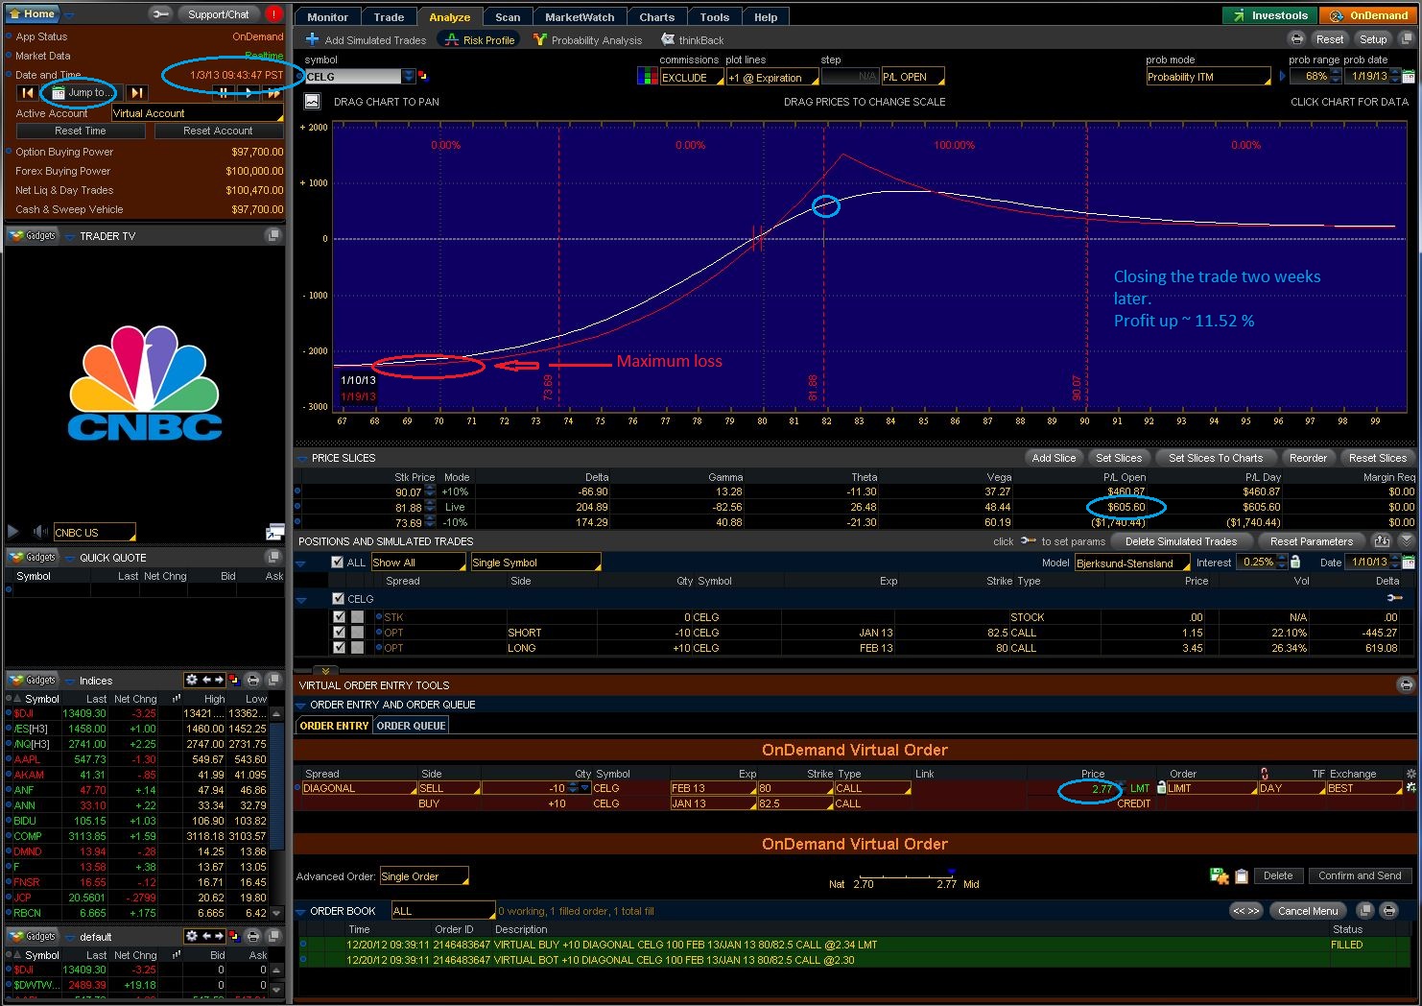Click the wrench icon in the CELG group row
Image resolution: width=1422 pixels, height=1006 pixels.
pyautogui.click(x=1394, y=598)
